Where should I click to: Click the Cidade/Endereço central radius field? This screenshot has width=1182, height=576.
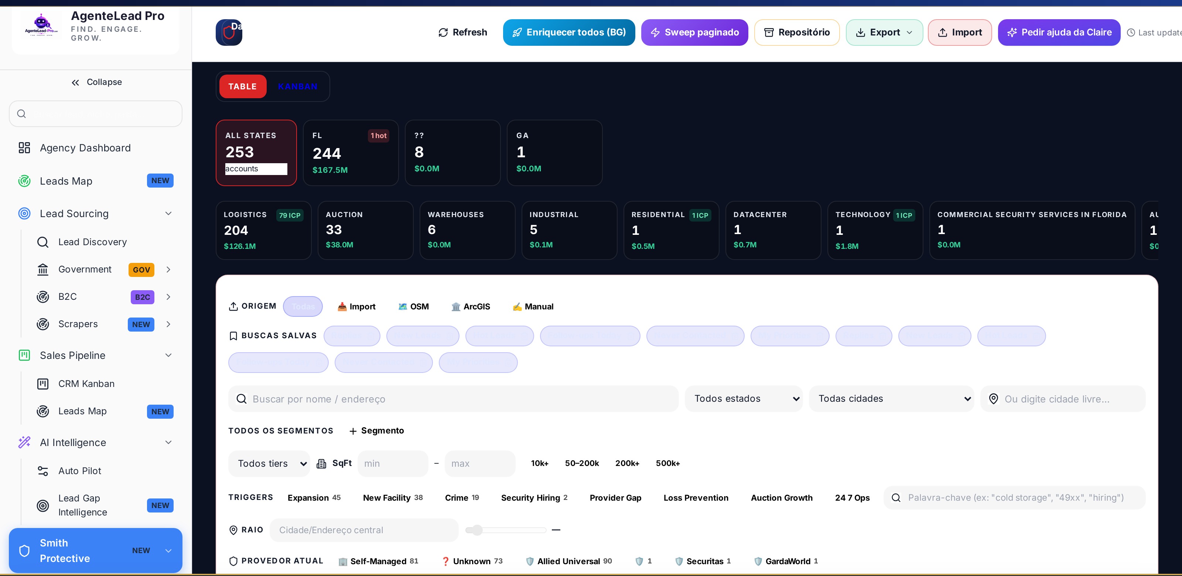tap(364, 530)
